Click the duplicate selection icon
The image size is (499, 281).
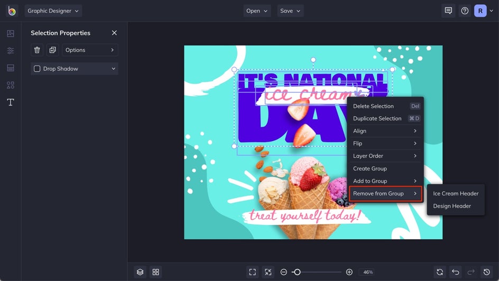(x=52, y=50)
